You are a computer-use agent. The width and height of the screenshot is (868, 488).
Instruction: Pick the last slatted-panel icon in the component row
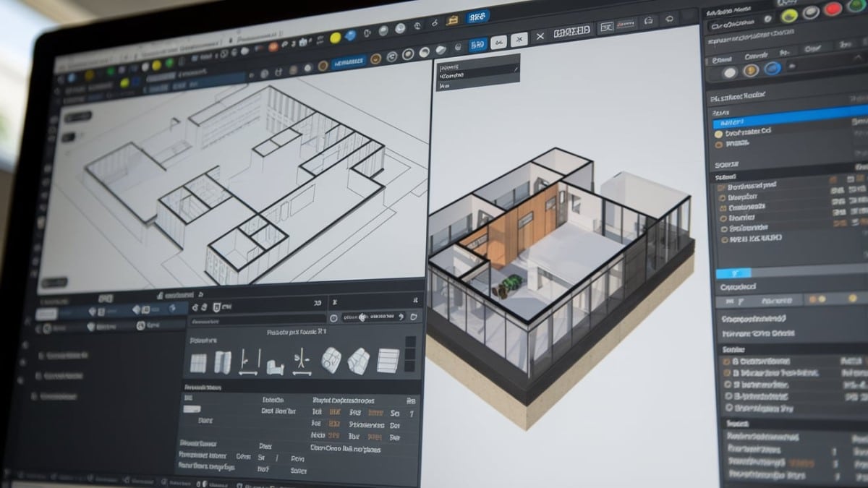(388, 359)
